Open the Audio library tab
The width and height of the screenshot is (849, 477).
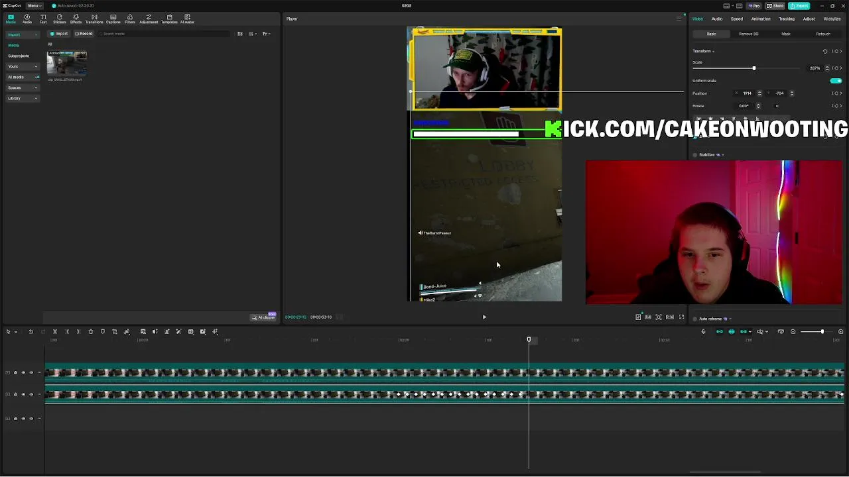pyautogui.click(x=27, y=19)
